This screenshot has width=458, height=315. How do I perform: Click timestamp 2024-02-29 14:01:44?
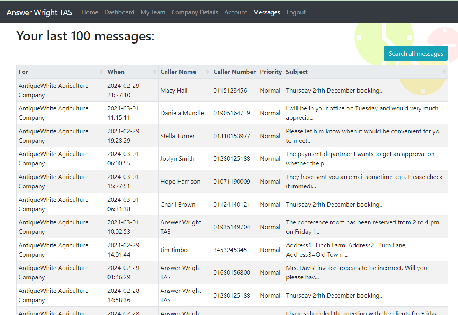coord(123,250)
